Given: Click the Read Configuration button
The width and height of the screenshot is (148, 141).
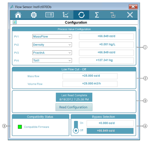Looking at the screenshot, I should click(x=74, y=107).
